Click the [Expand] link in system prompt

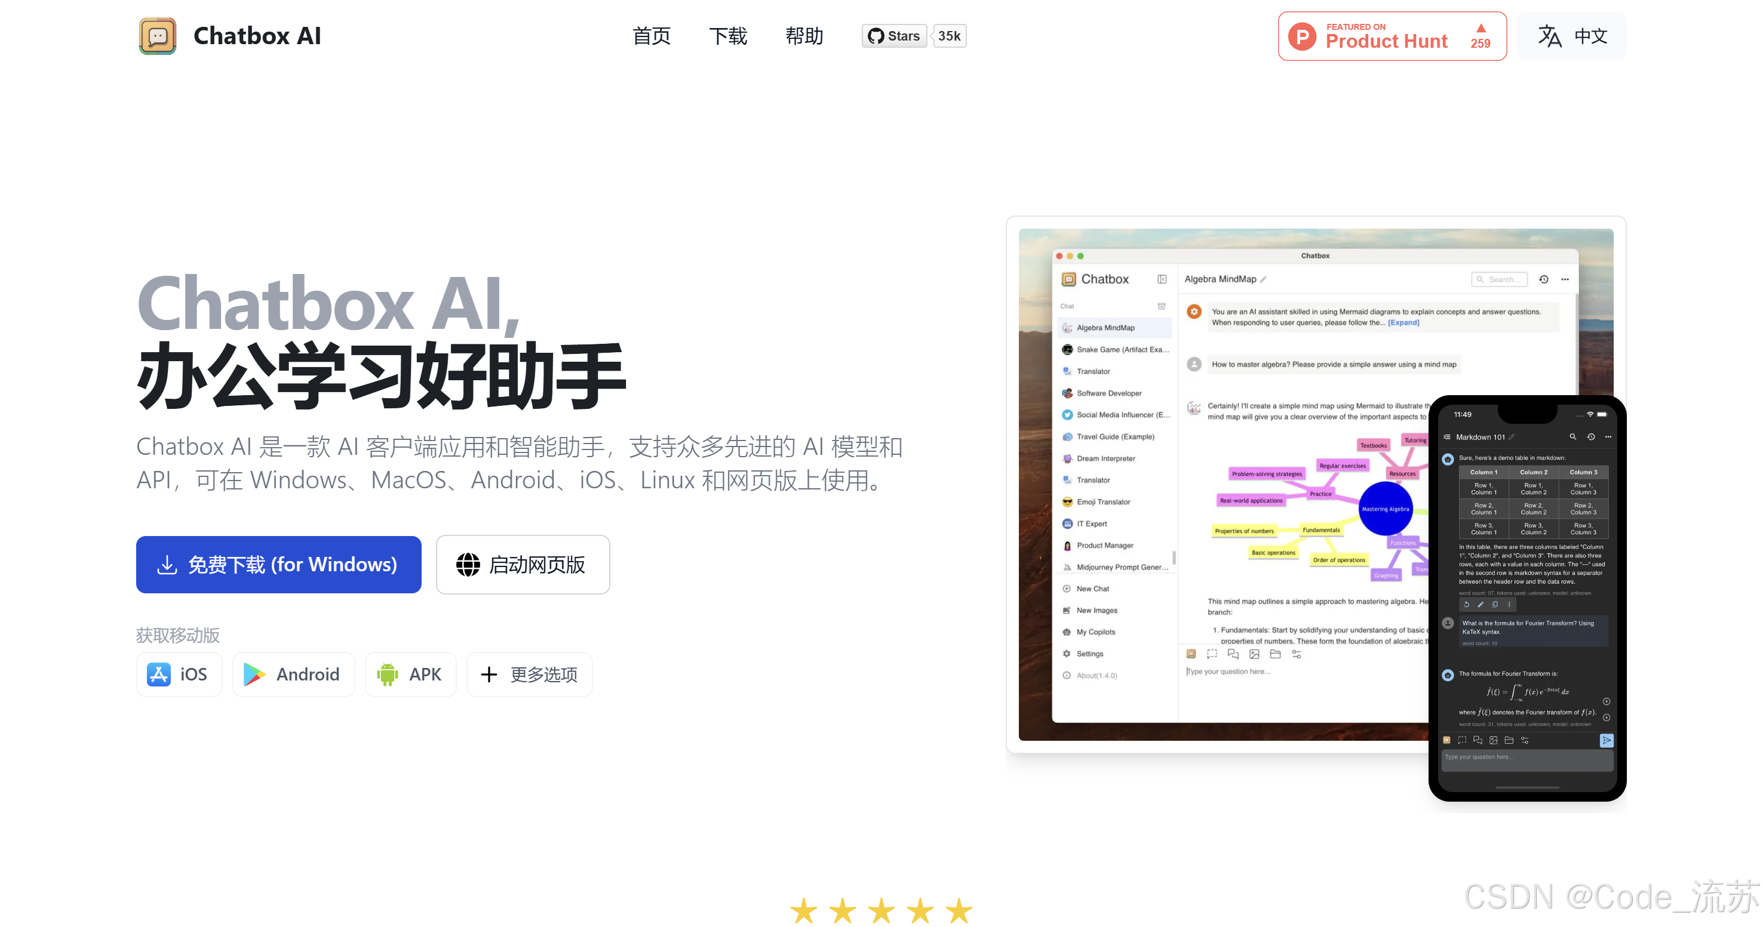1403,323
